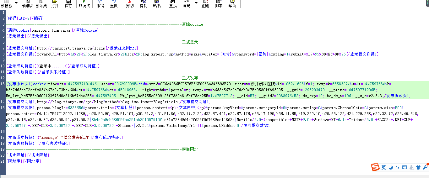Toggle the 英 language mode in Sogou bar
The height and width of the screenshot is (178, 429).
384,168
